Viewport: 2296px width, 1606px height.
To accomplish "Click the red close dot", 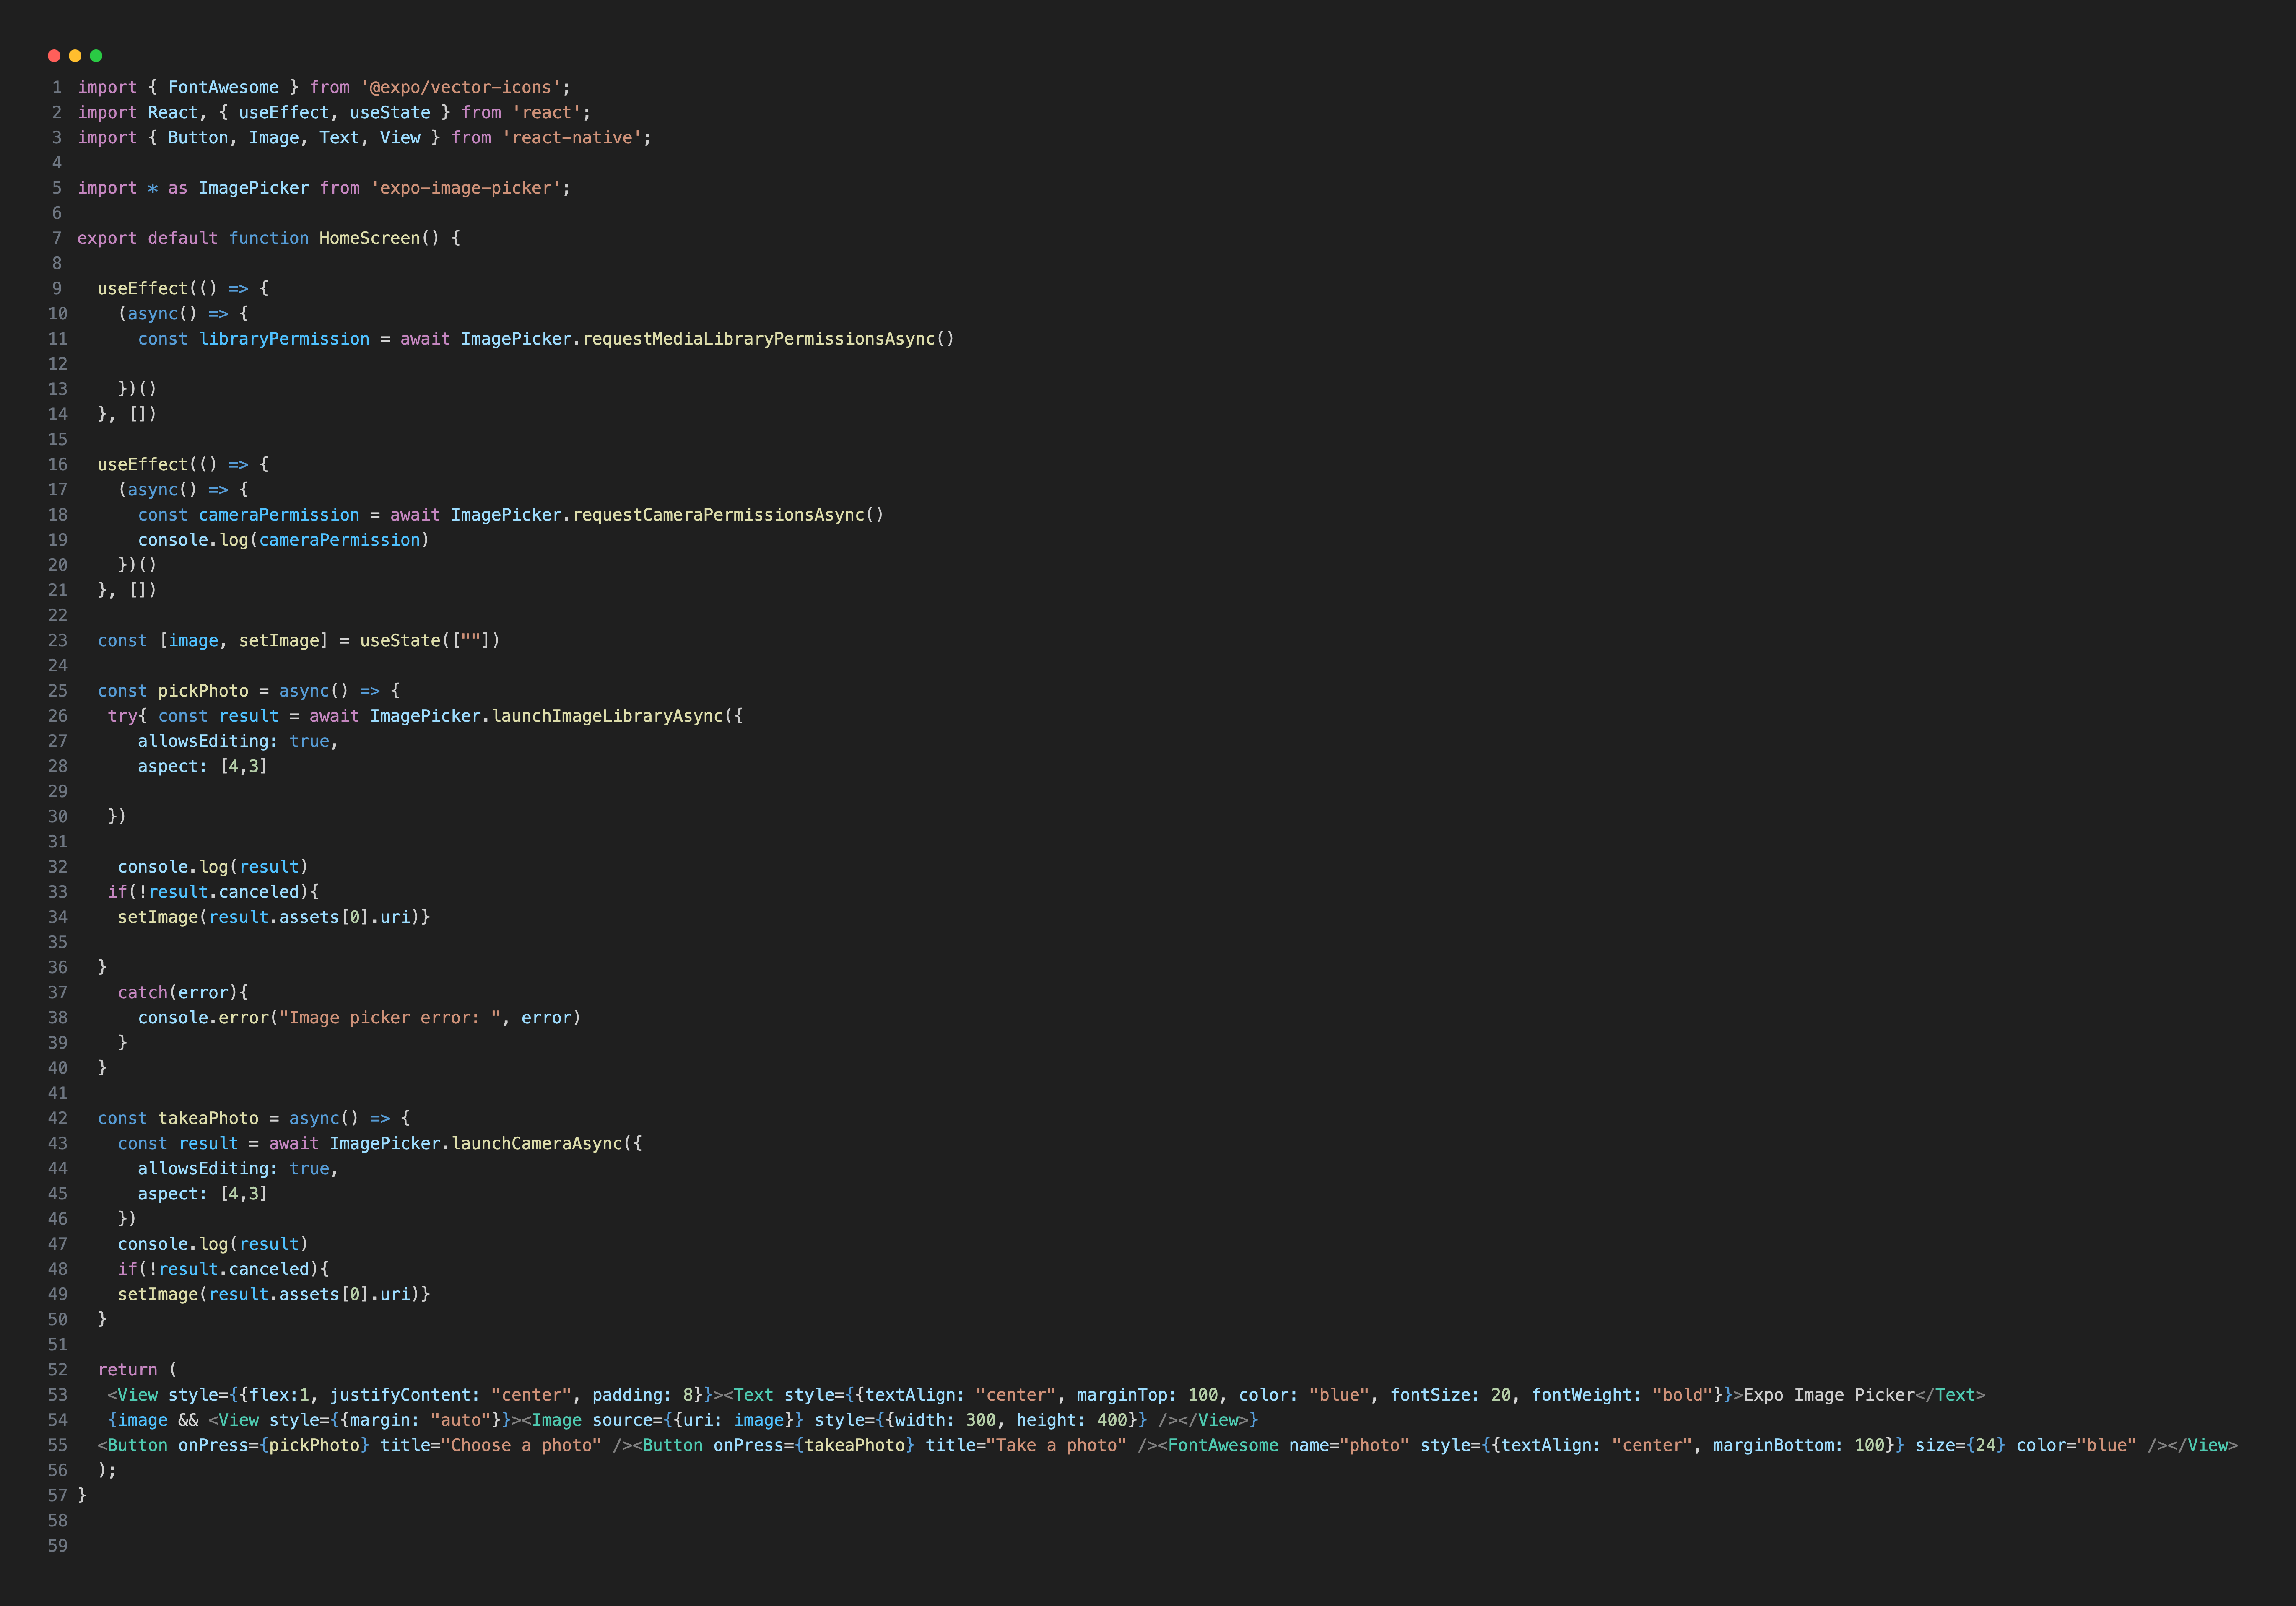I will tap(54, 56).
